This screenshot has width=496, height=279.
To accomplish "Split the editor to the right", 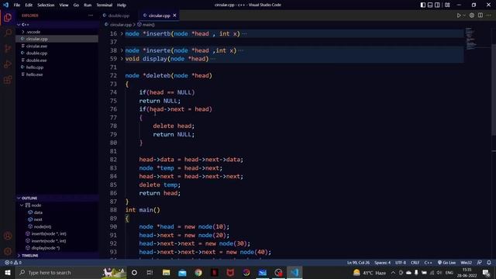I will 480,15.
